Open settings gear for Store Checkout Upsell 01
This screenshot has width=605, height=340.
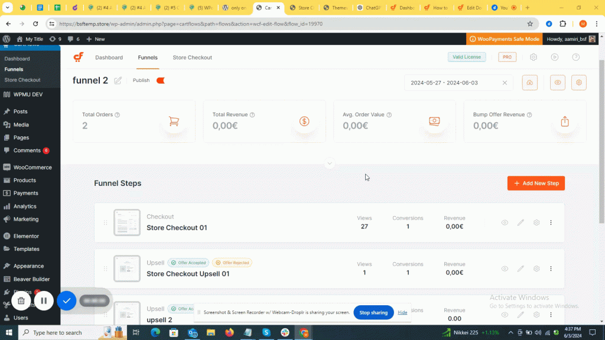point(536,269)
